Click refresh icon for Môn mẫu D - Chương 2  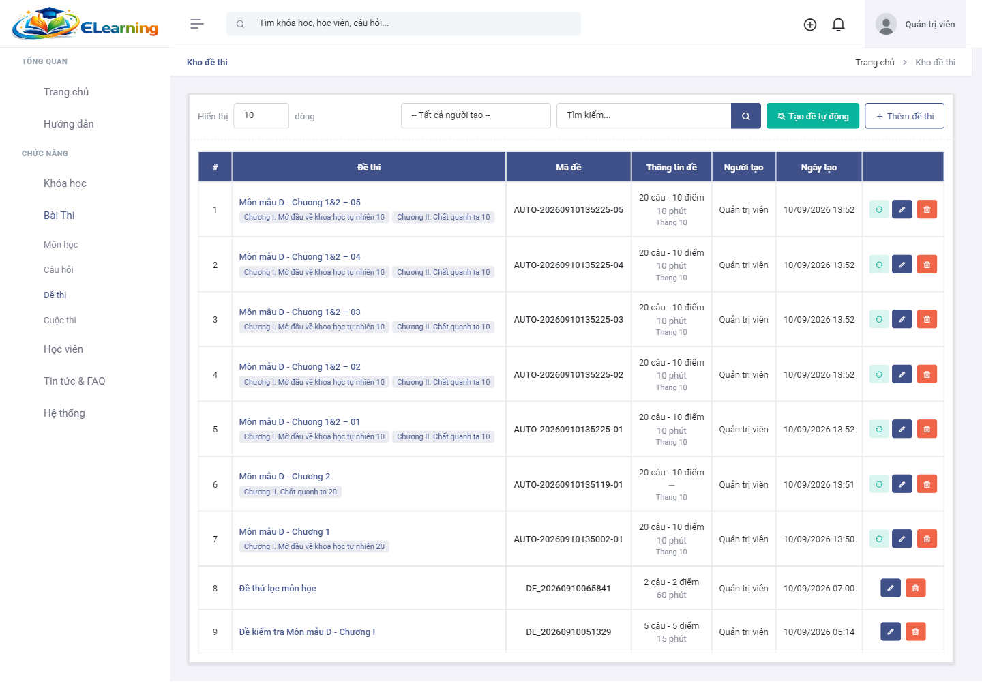coord(879,484)
